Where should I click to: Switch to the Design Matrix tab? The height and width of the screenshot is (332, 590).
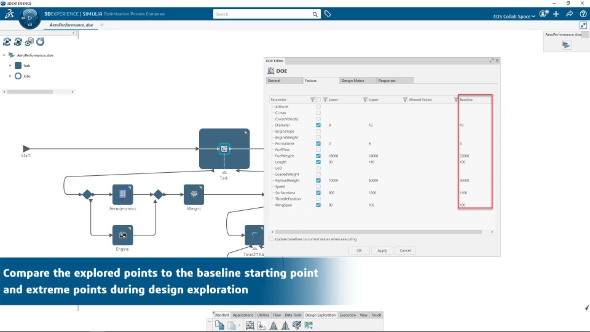(x=358, y=81)
